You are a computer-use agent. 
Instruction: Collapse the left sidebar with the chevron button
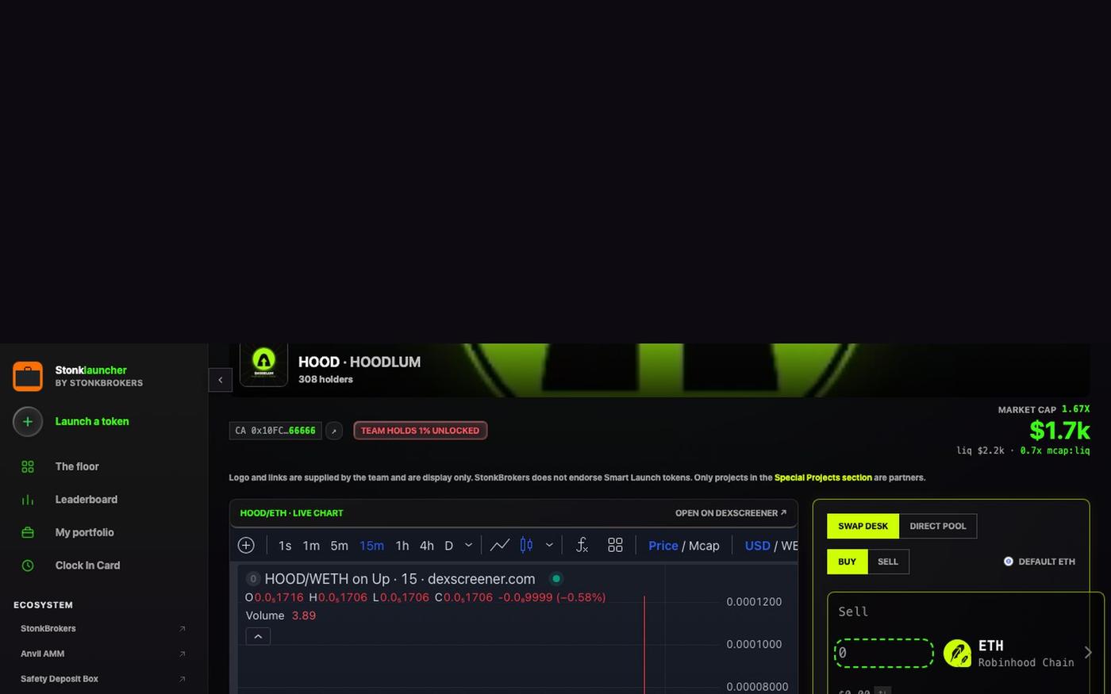tap(221, 380)
